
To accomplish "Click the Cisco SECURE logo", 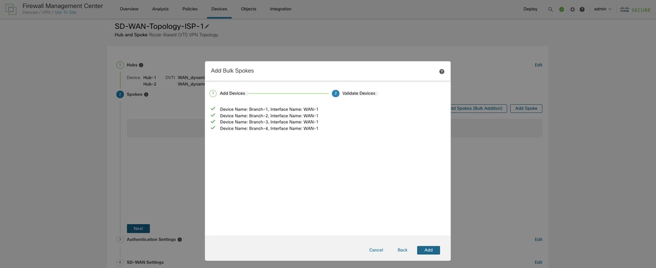I will point(635,9).
